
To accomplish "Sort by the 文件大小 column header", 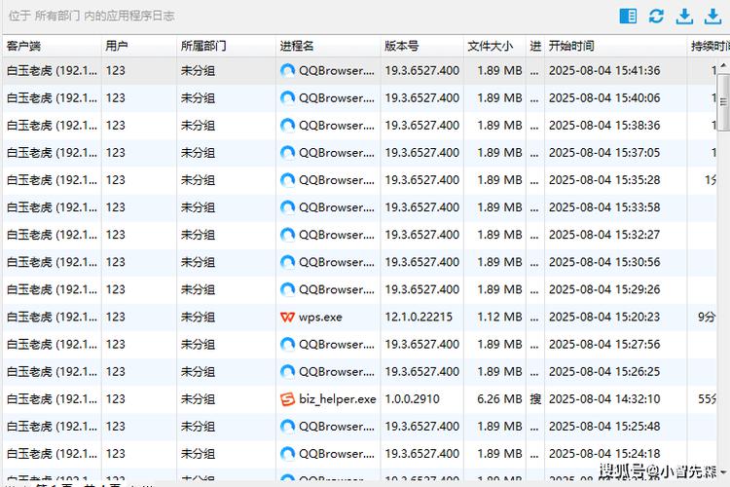I will (x=494, y=46).
